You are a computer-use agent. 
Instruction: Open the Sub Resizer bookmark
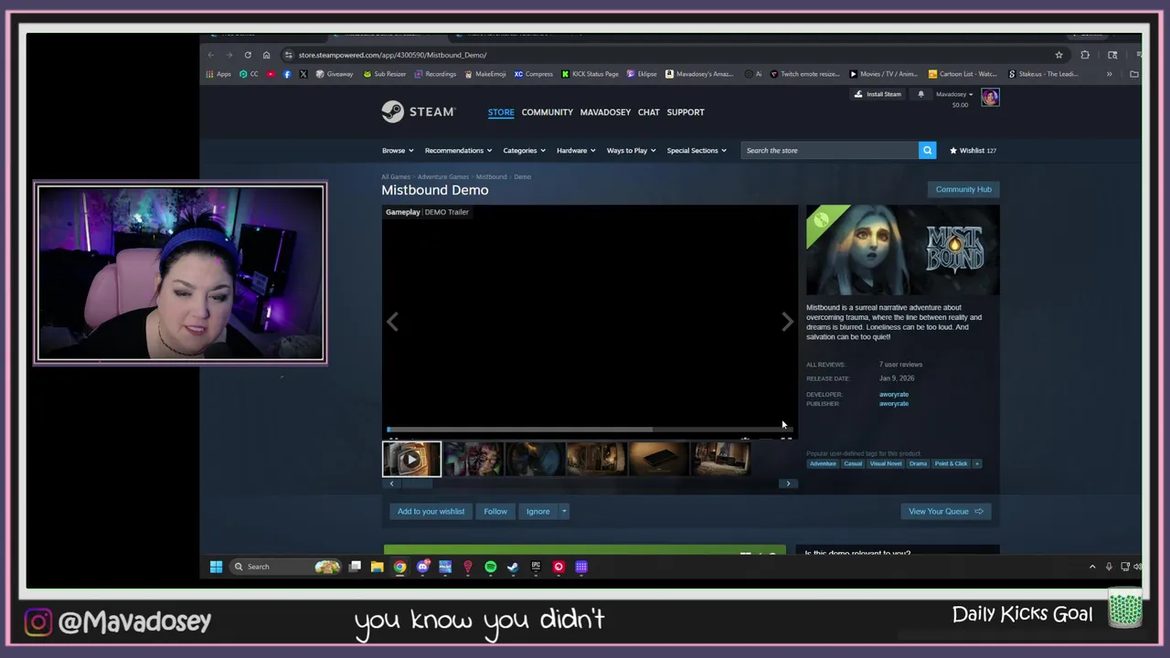click(385, 74)
